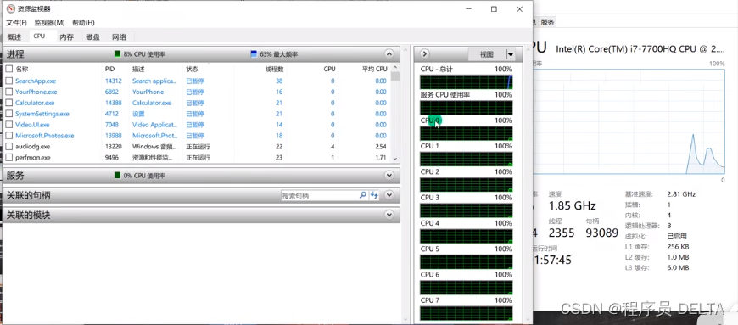Viewport: 738px width, 325px height.
Task: Click the blue 最大频率 indicator square
Action: [x=254, y=54]
